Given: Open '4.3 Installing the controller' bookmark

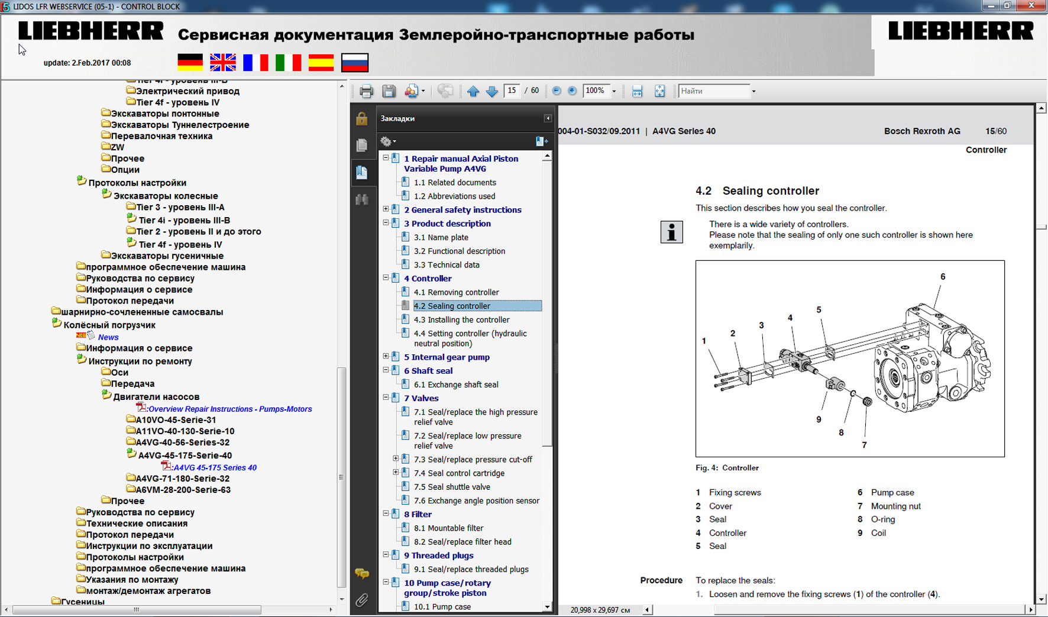Looking at the screenshot, I should click(x=461, y=319).
